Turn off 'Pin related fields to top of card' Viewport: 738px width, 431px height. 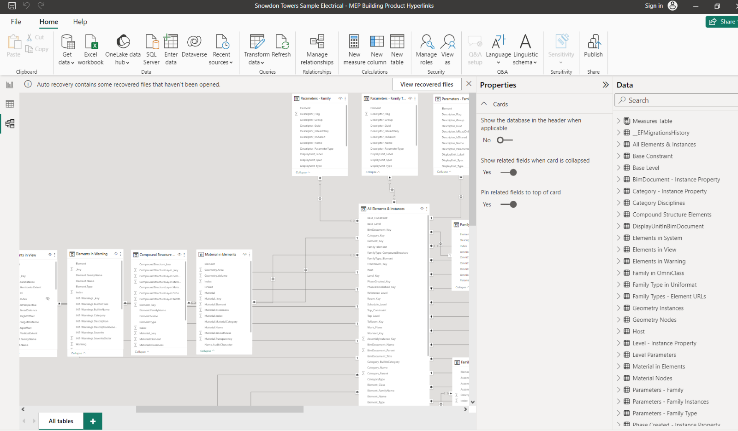pos(507,204)
